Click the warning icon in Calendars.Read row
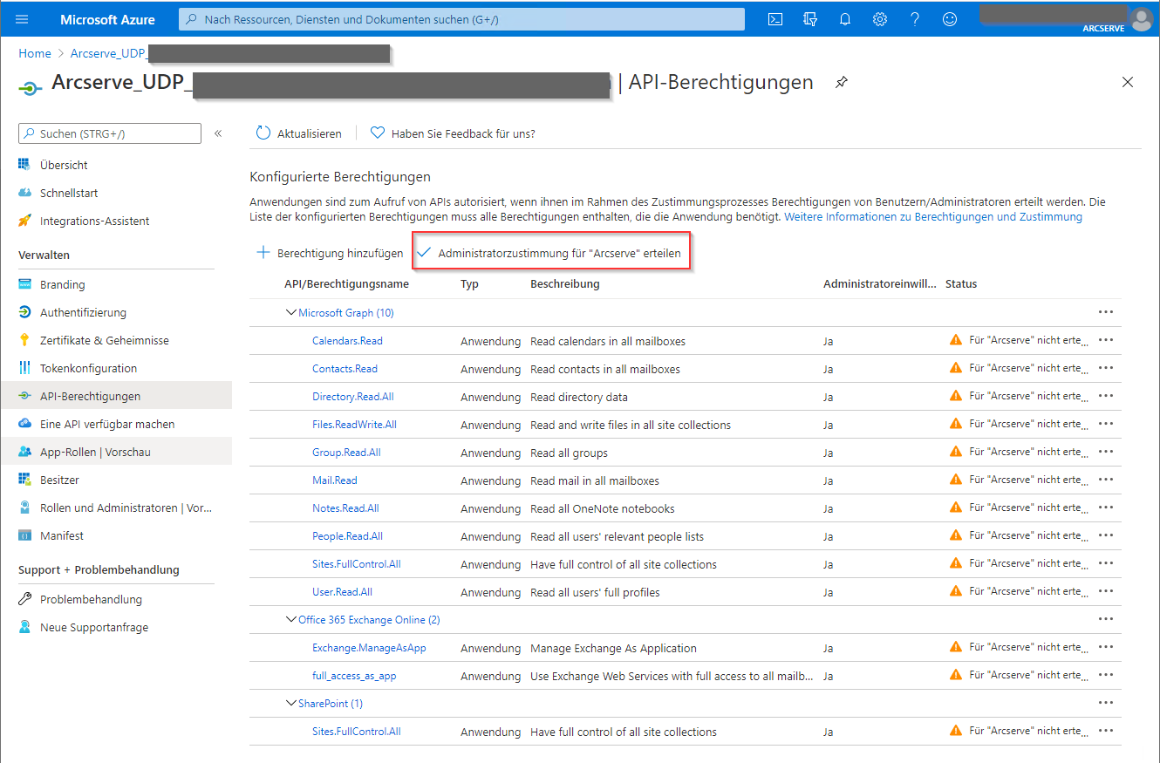Viewport: 1160px width, 763px height. pyautogui.click(x=956, y=340)
